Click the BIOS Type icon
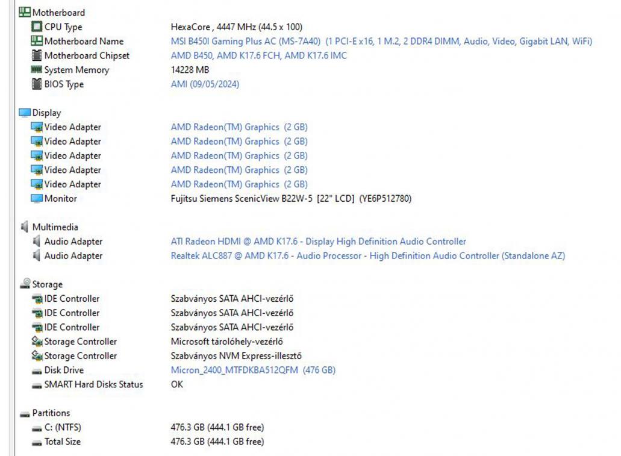The height and width of the screenshot is (456, 621). click(37, 84)
